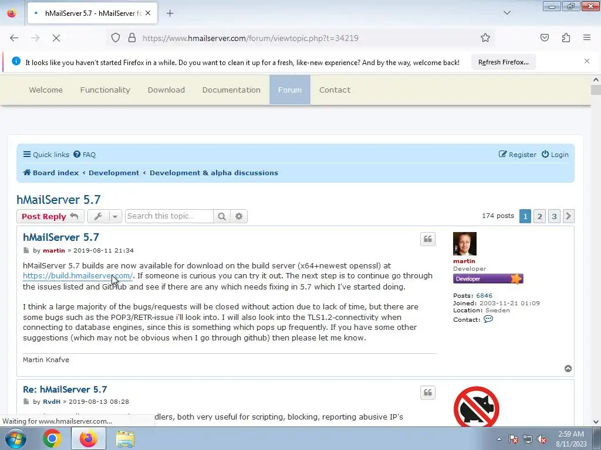601x450 pixels.
Task: Open martin's 6846 posts count
Action: pyautogui.click(x=484, y=296)
